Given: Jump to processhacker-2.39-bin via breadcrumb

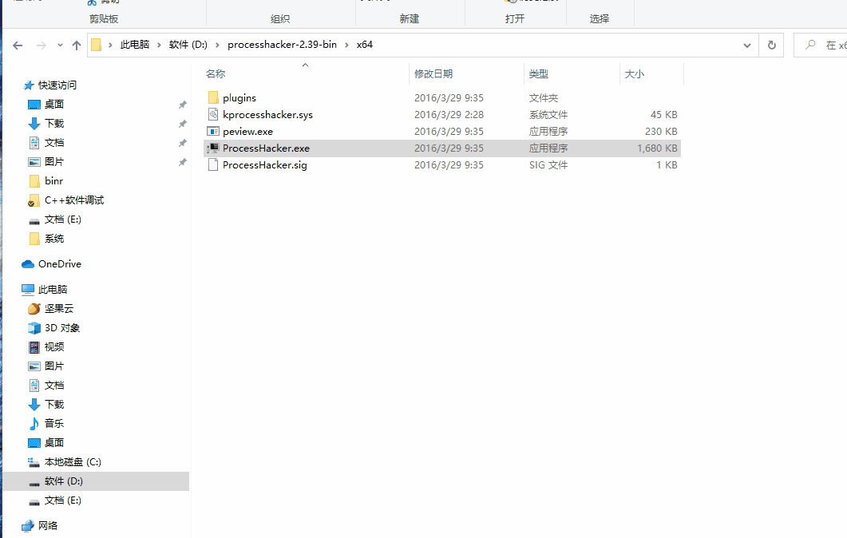Looking at the screenshot, I should coord(282,45).
